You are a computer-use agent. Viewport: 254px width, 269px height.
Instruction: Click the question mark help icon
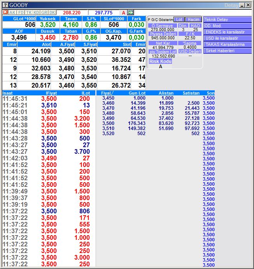pos(5,5)
